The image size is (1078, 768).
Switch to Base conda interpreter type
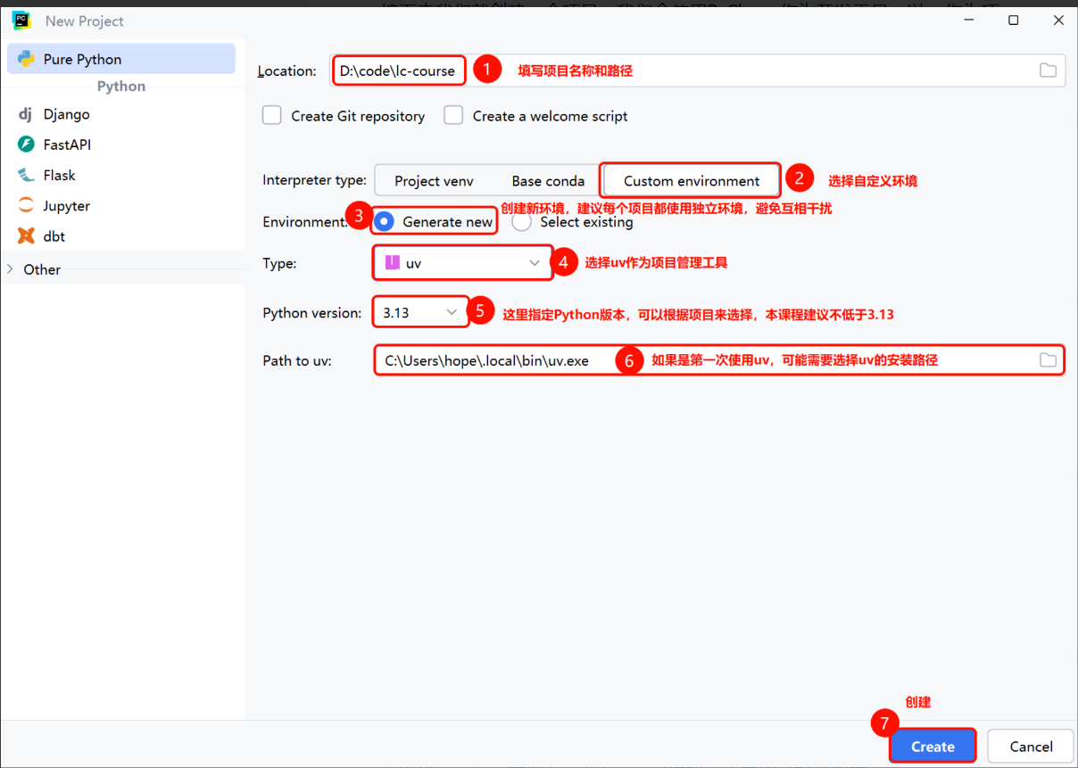pos(548,181)
